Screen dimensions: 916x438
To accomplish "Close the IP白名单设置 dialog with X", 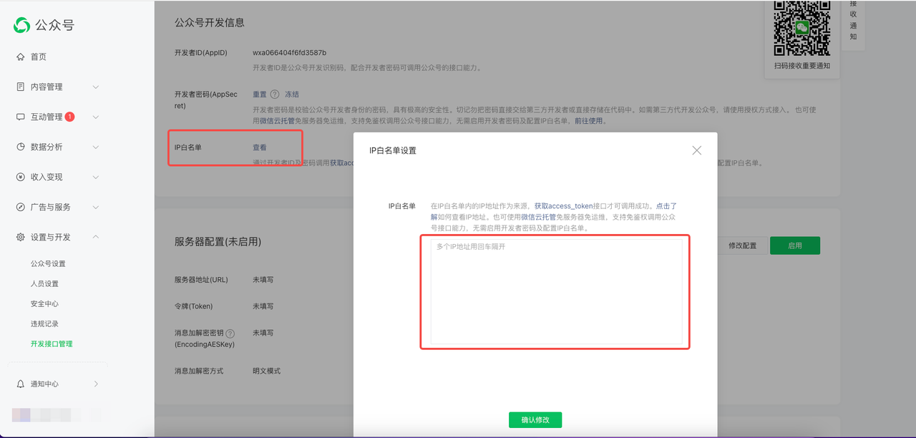I will pyautogui.click(x=696, y=150).
